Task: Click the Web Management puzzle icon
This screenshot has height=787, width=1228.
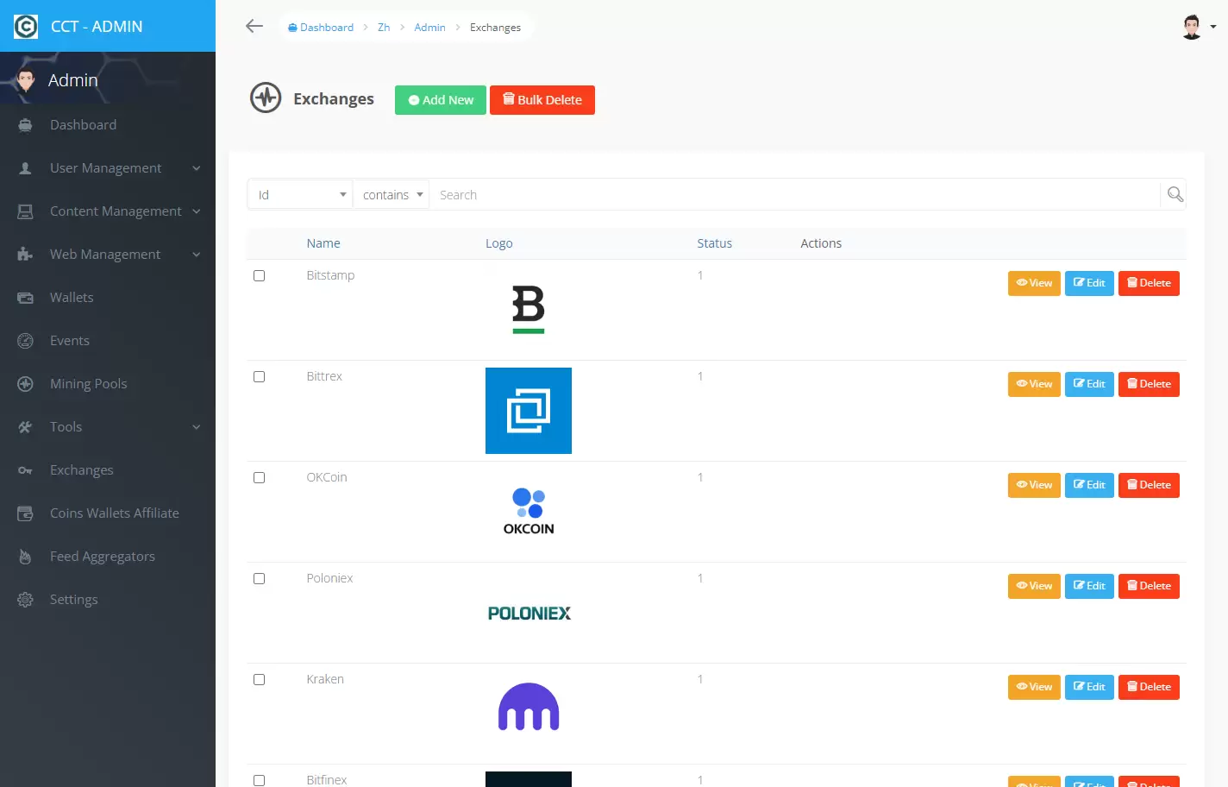Action: 25,255
